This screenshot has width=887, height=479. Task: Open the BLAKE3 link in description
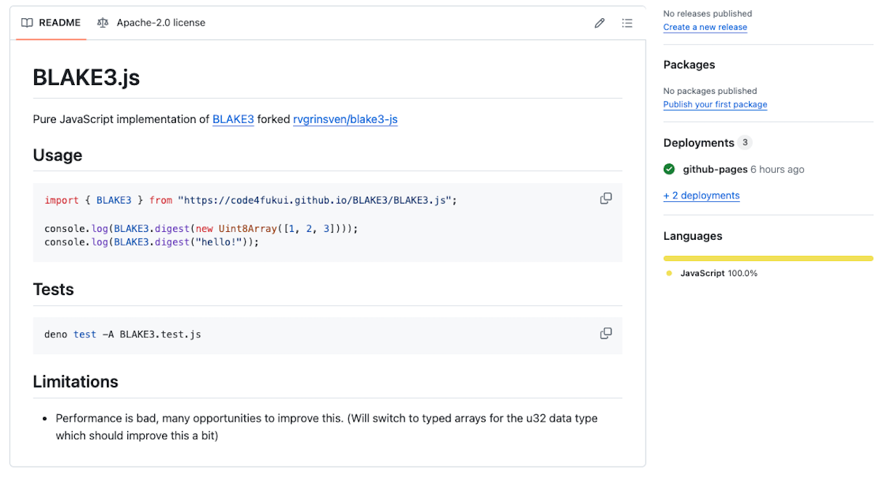tap(233, 119)
